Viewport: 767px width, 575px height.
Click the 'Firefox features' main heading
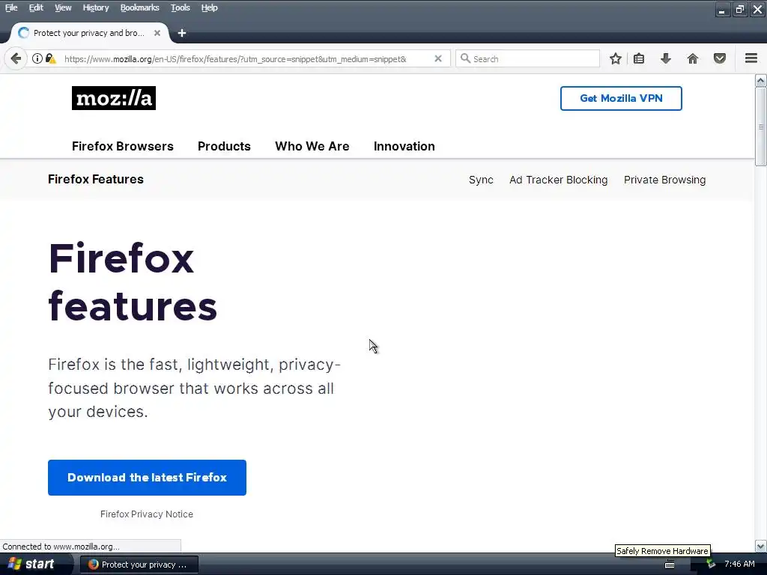(133, 282)
